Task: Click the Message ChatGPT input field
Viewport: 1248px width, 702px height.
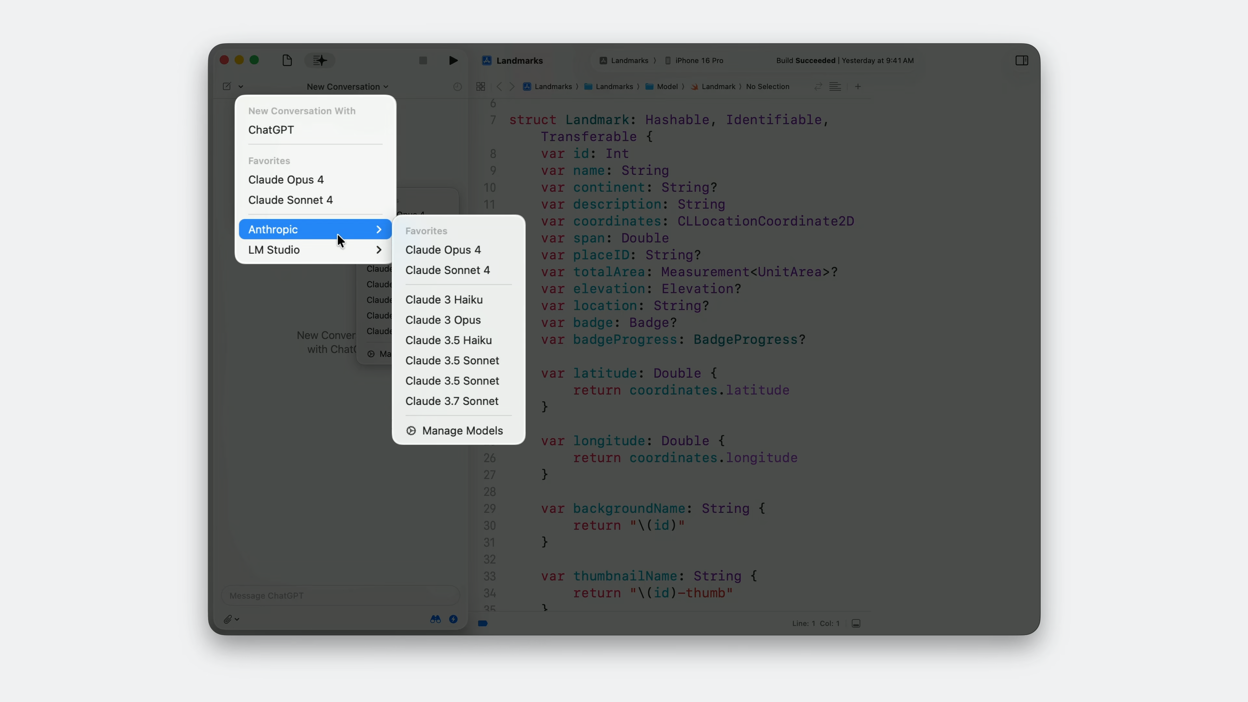Action: click(339, 595)
